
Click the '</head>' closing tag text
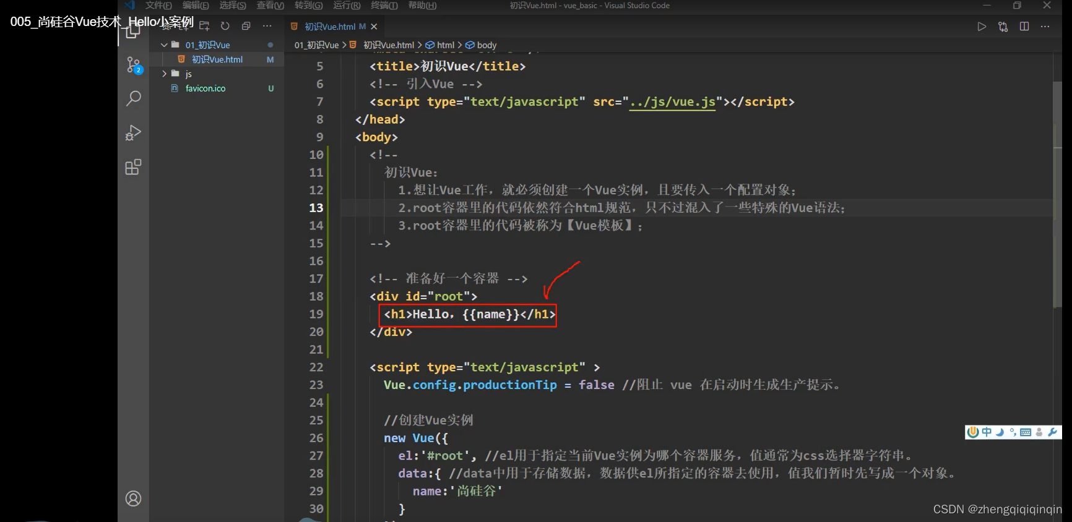pyautogui.click(x=380, y=119)
